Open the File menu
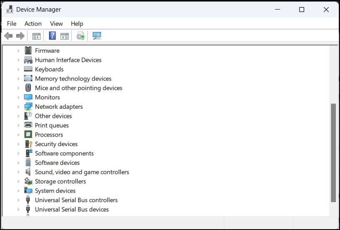340x230 pixels. coord(12,24)
